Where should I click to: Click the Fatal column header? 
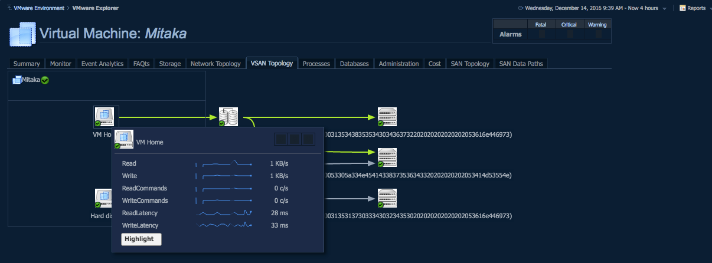click(540, 24)
